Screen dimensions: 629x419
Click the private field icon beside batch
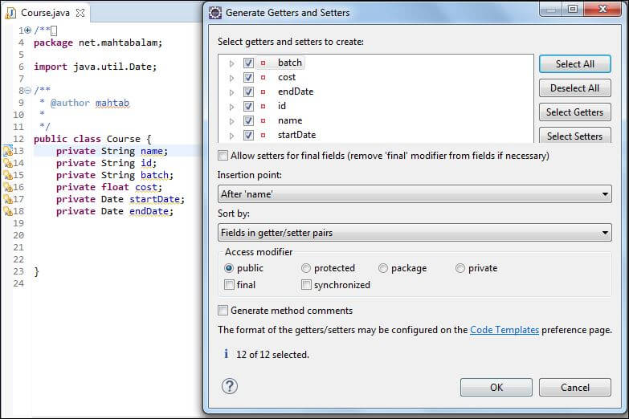263,63
